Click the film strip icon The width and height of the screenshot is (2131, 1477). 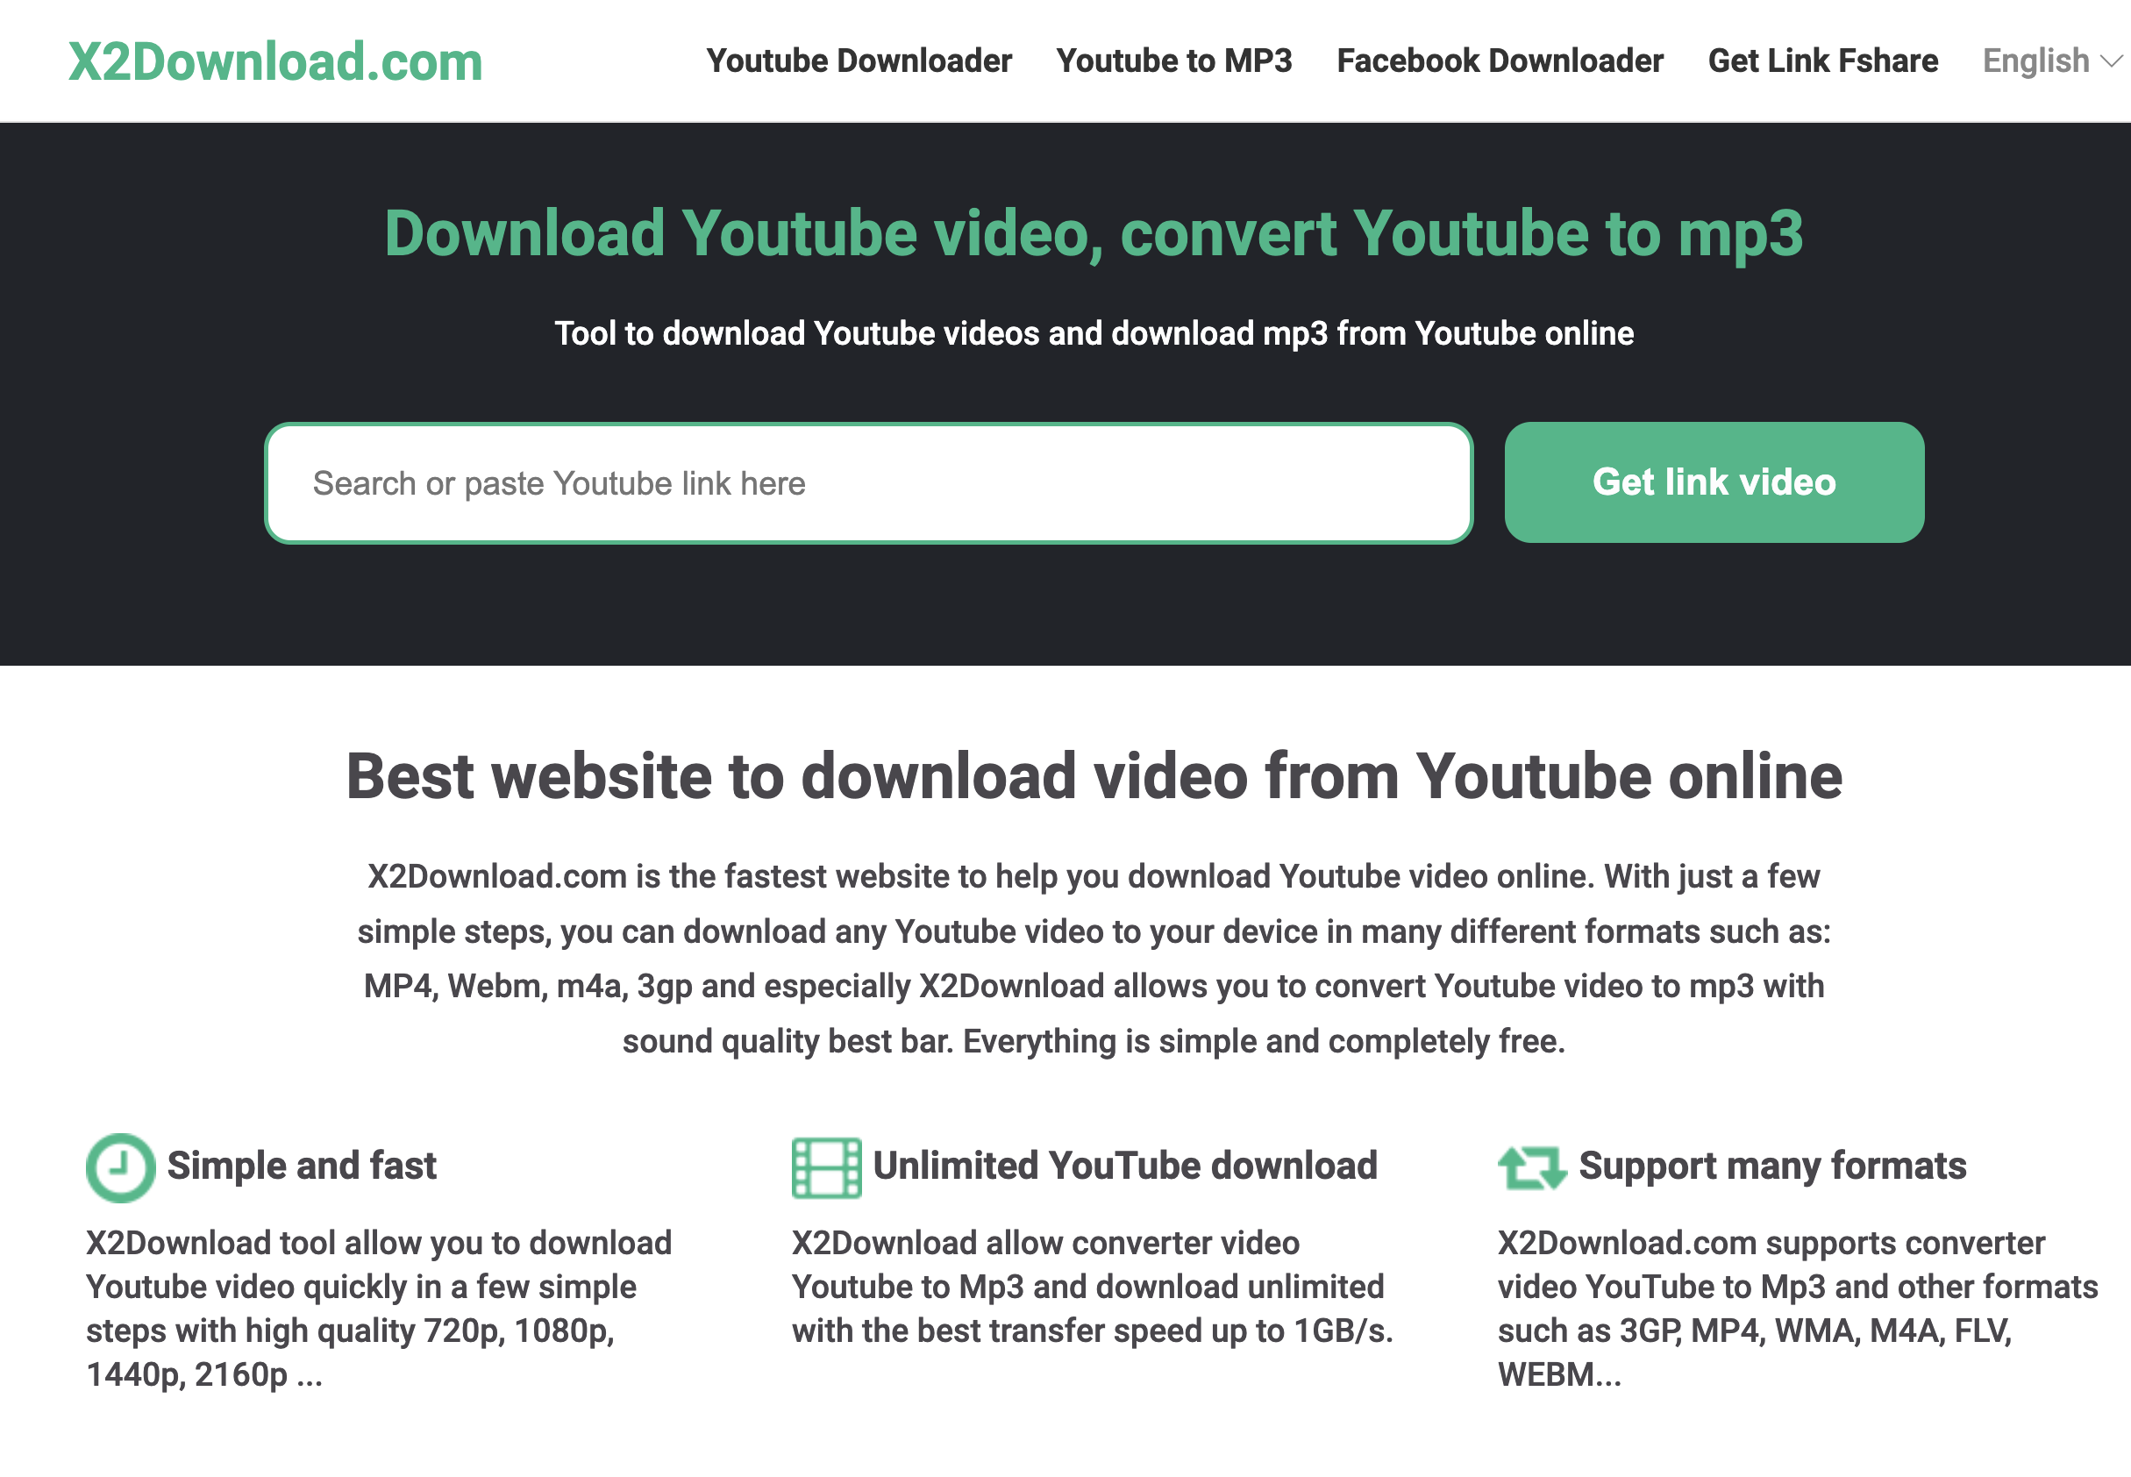826,1167
